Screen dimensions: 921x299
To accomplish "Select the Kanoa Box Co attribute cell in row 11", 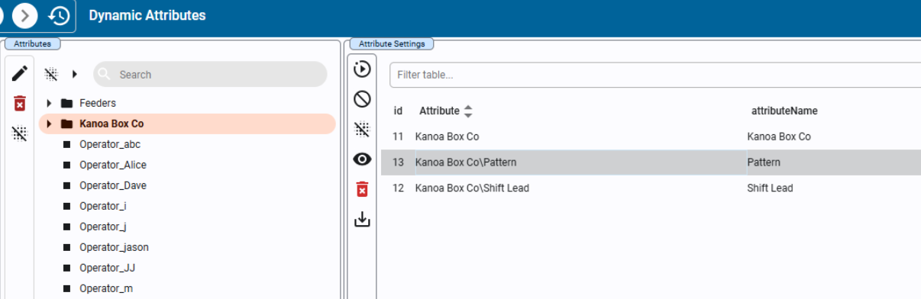I will pyautogui.click(x=447, y=137).
